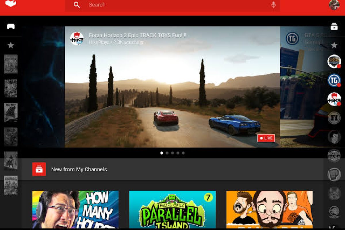Click the red LIVE badge on featured video

[266, 138]
